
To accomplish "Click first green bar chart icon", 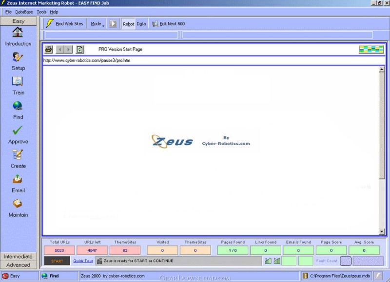I will coord(268,261).
